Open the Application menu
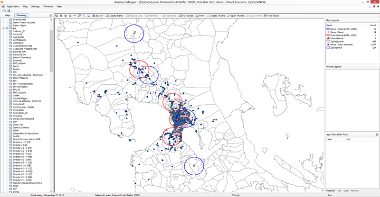Viewport: 380px width, 197px height. pyautogui.click(x=13, y=7)
